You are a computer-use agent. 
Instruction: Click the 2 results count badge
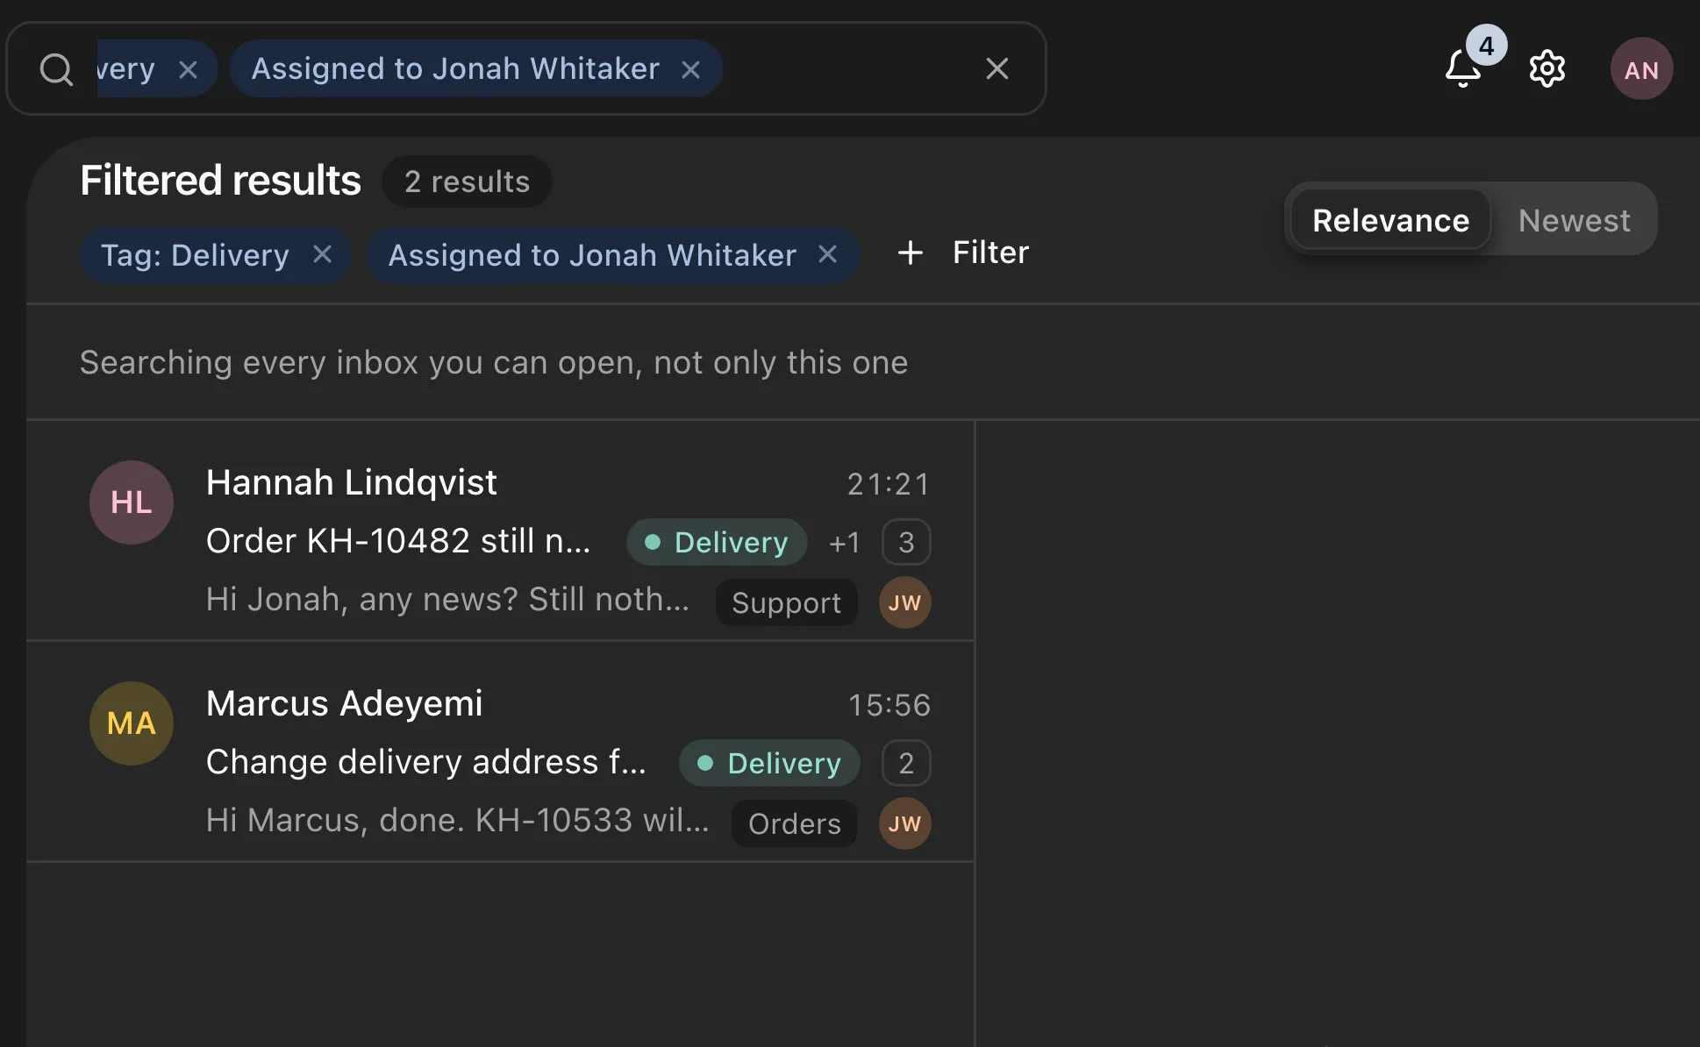tap(467, 181)
